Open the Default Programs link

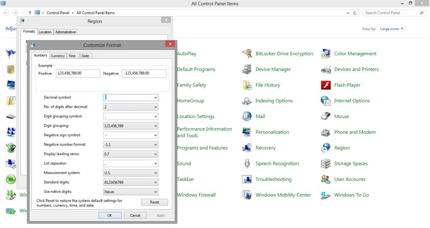(x=196, y=70)
